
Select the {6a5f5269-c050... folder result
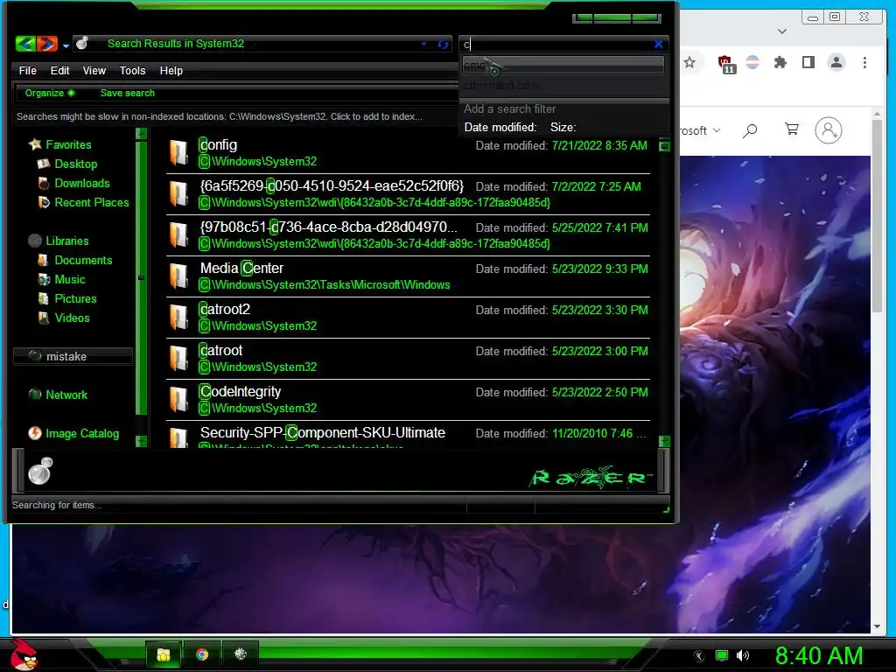pos(408,194)
